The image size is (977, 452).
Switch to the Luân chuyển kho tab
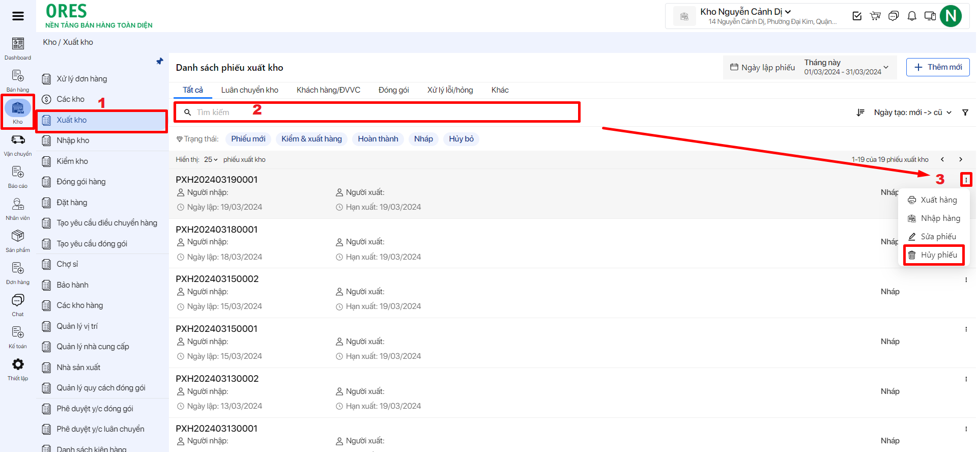click(249, 90)
